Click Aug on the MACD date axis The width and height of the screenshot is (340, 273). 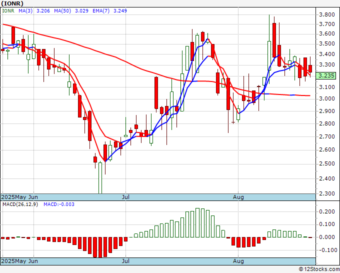pos(238,261)
